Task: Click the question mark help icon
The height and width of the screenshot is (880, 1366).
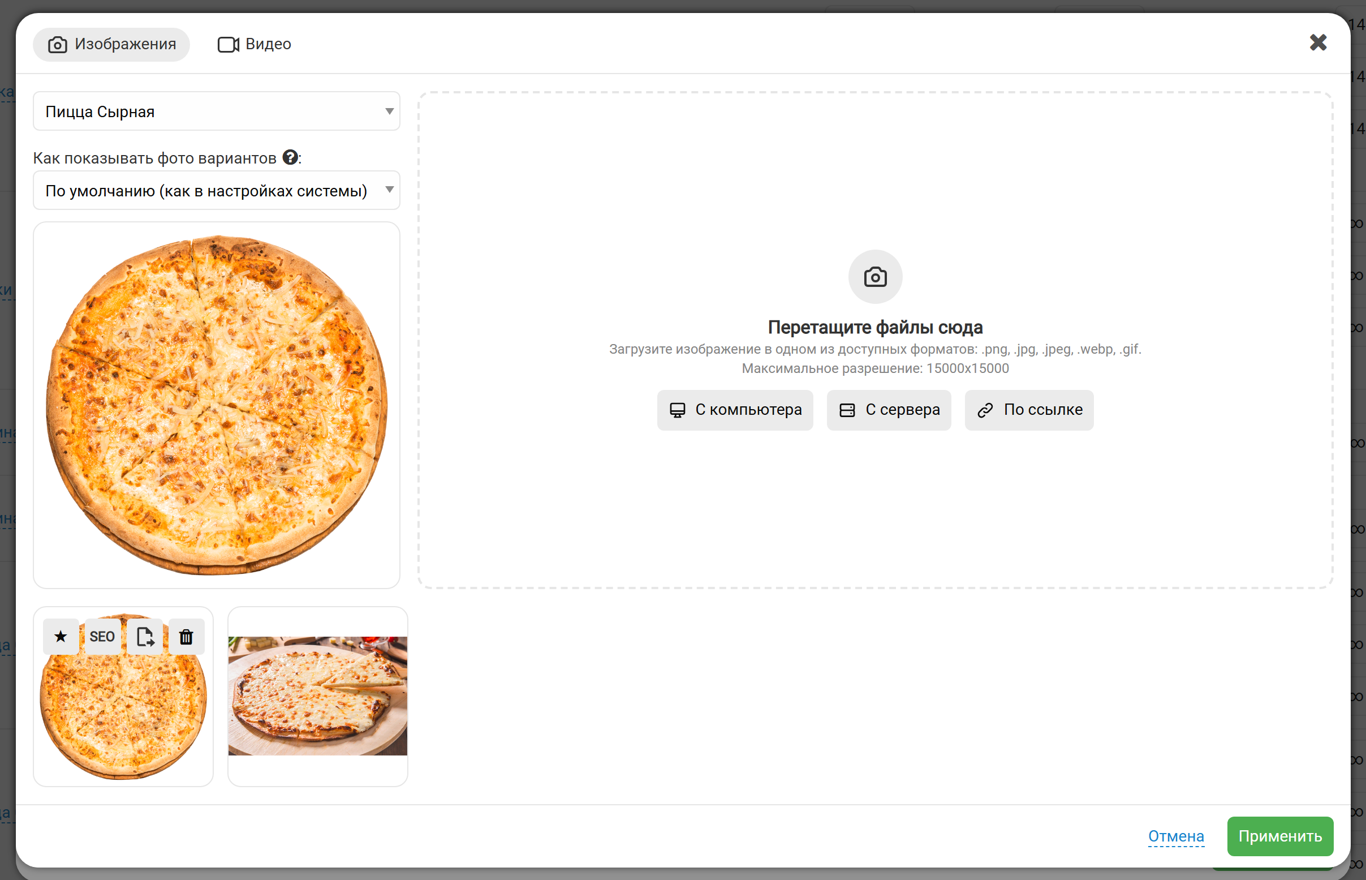Action: coord(290,157)
